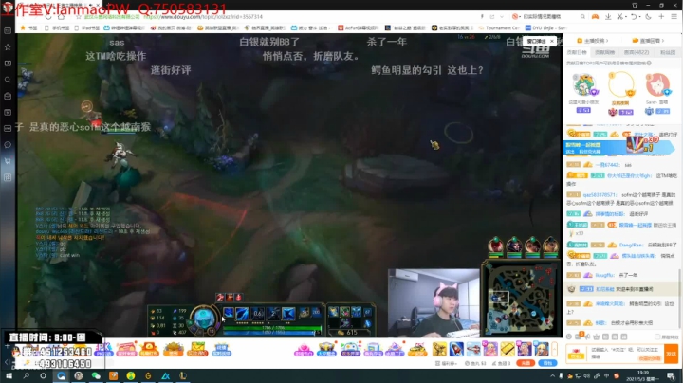The width and height of the screenshot is (683, 383).
Task: Toggle the screen block checkbox above chat input
Action: click(657, 337)
